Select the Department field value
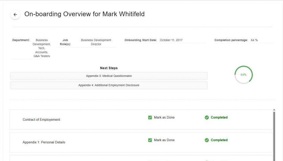This screenshot has width=283, height=161. 41,48
